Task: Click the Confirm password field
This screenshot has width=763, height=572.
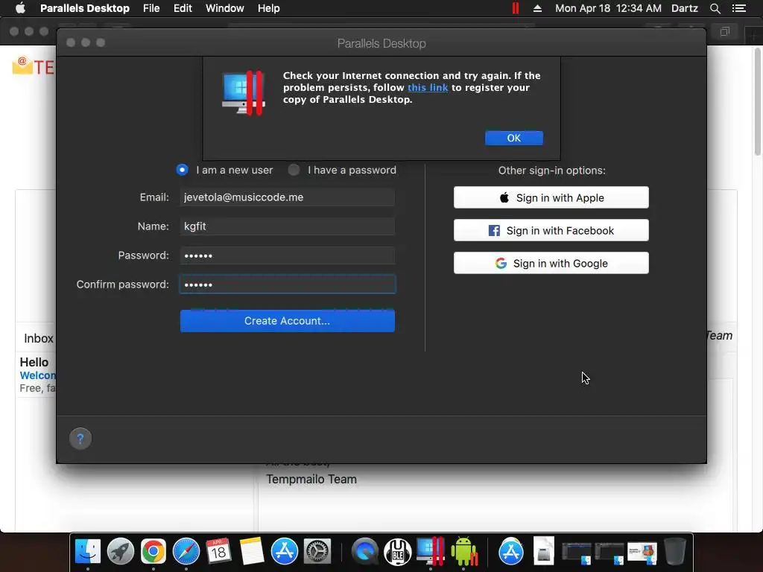Action: [288, 285]
